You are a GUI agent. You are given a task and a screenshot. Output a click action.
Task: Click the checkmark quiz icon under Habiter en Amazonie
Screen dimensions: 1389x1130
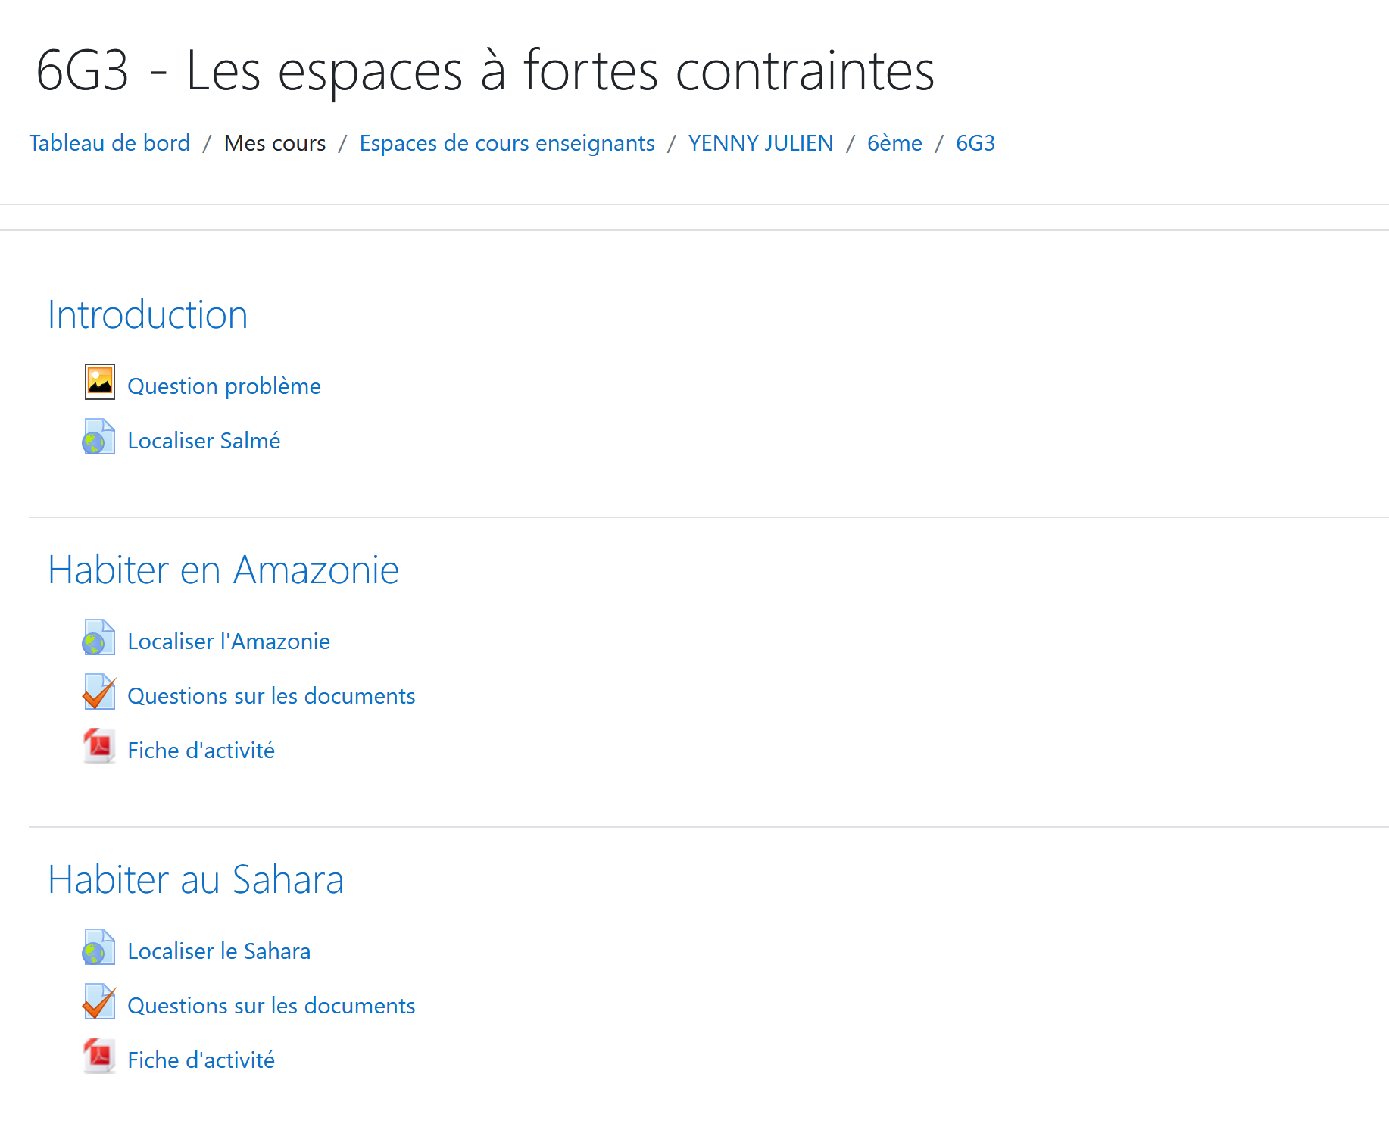point(99,692)
